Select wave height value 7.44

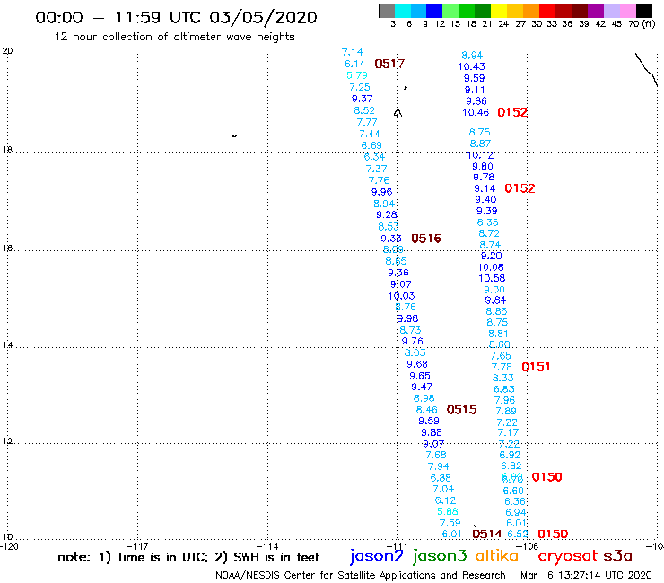click(x=370, y=134)
